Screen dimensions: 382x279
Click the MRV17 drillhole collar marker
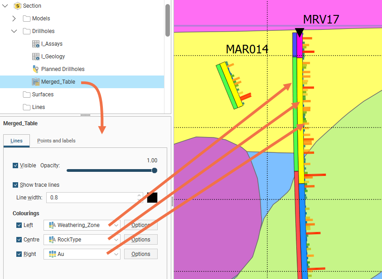299,32
